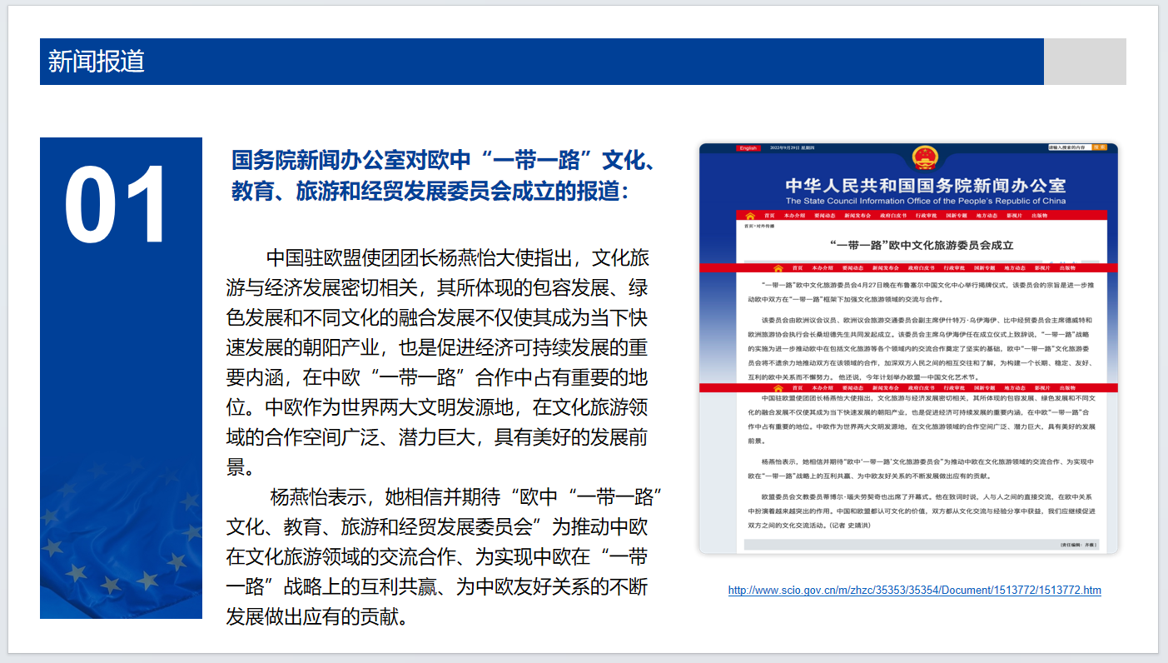Viewport: 1168px width, 663px height.
Task: Click the 新闻报道 slide title
Action: point(97,62)
